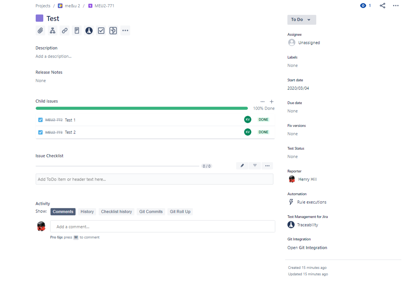Image resolution: width=407 pixels, height=287 pixels.
Task: Click the link issue chain icon
Action: [65, 31]
